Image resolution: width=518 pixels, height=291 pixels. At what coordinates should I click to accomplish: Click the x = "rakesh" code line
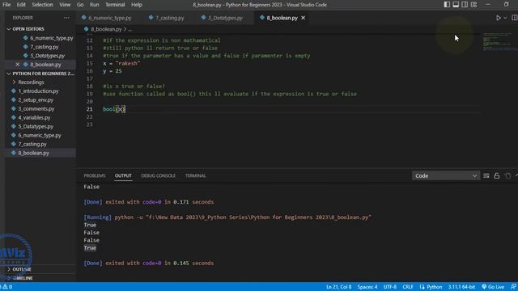(x=121, y=63)
